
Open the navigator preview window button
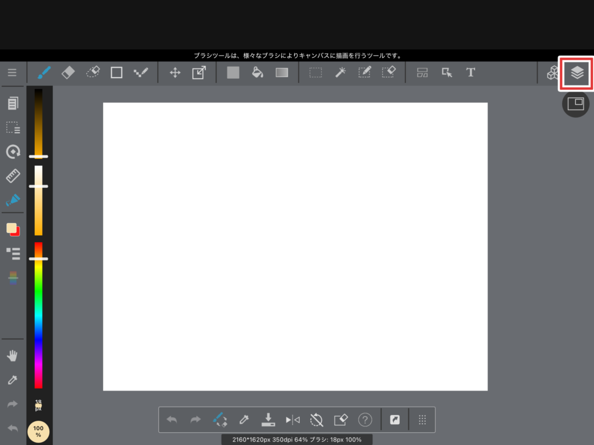(575, 104)
